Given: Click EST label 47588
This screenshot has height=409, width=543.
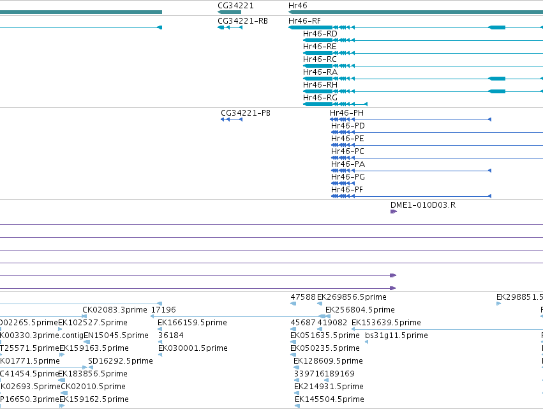Looking at the screenshot, I should pos(303,297).
